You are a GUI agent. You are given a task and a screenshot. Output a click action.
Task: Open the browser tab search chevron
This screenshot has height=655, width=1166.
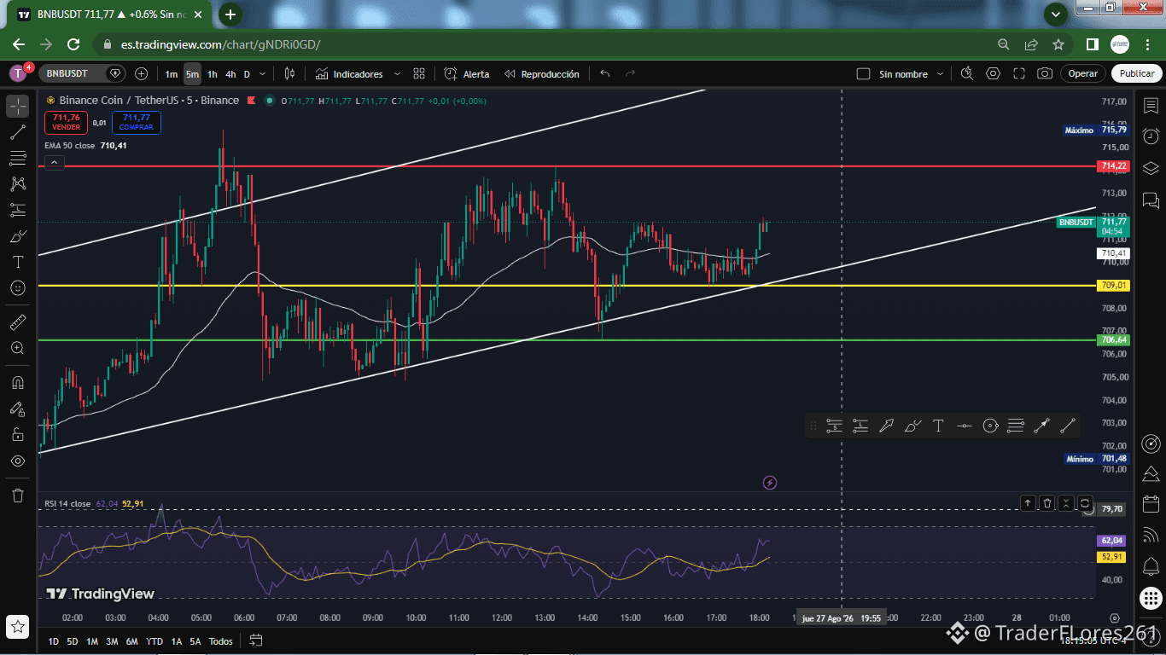pos(1057,14)
